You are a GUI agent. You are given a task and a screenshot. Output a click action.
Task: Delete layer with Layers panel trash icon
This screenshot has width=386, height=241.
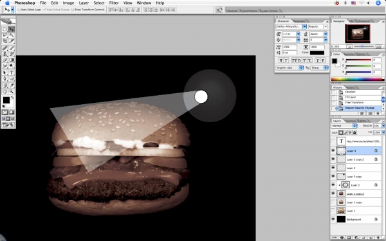378,238
